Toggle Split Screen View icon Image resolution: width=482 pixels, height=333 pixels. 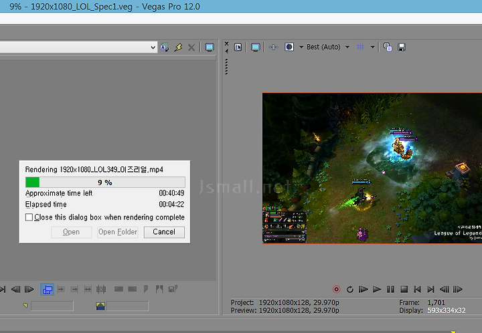click(x=289, y=47)
